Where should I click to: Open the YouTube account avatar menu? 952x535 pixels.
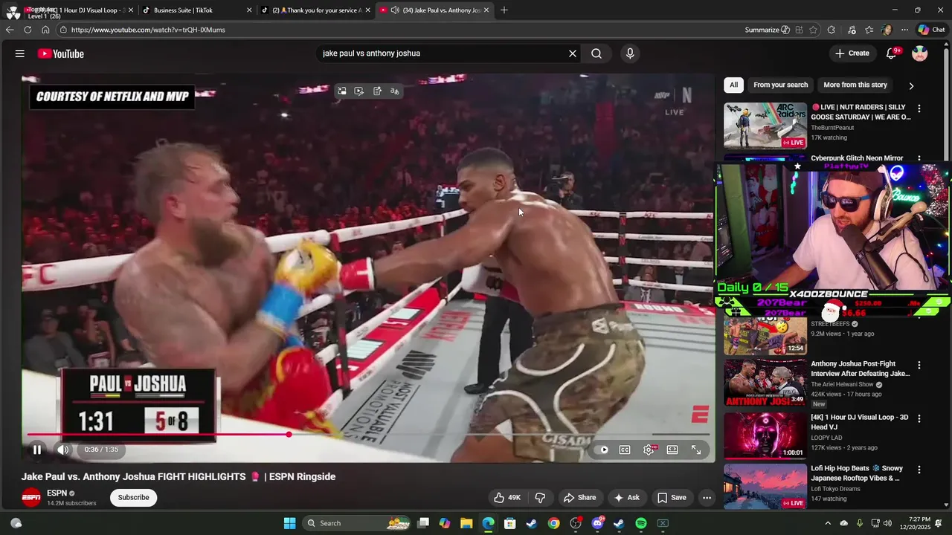920,53
